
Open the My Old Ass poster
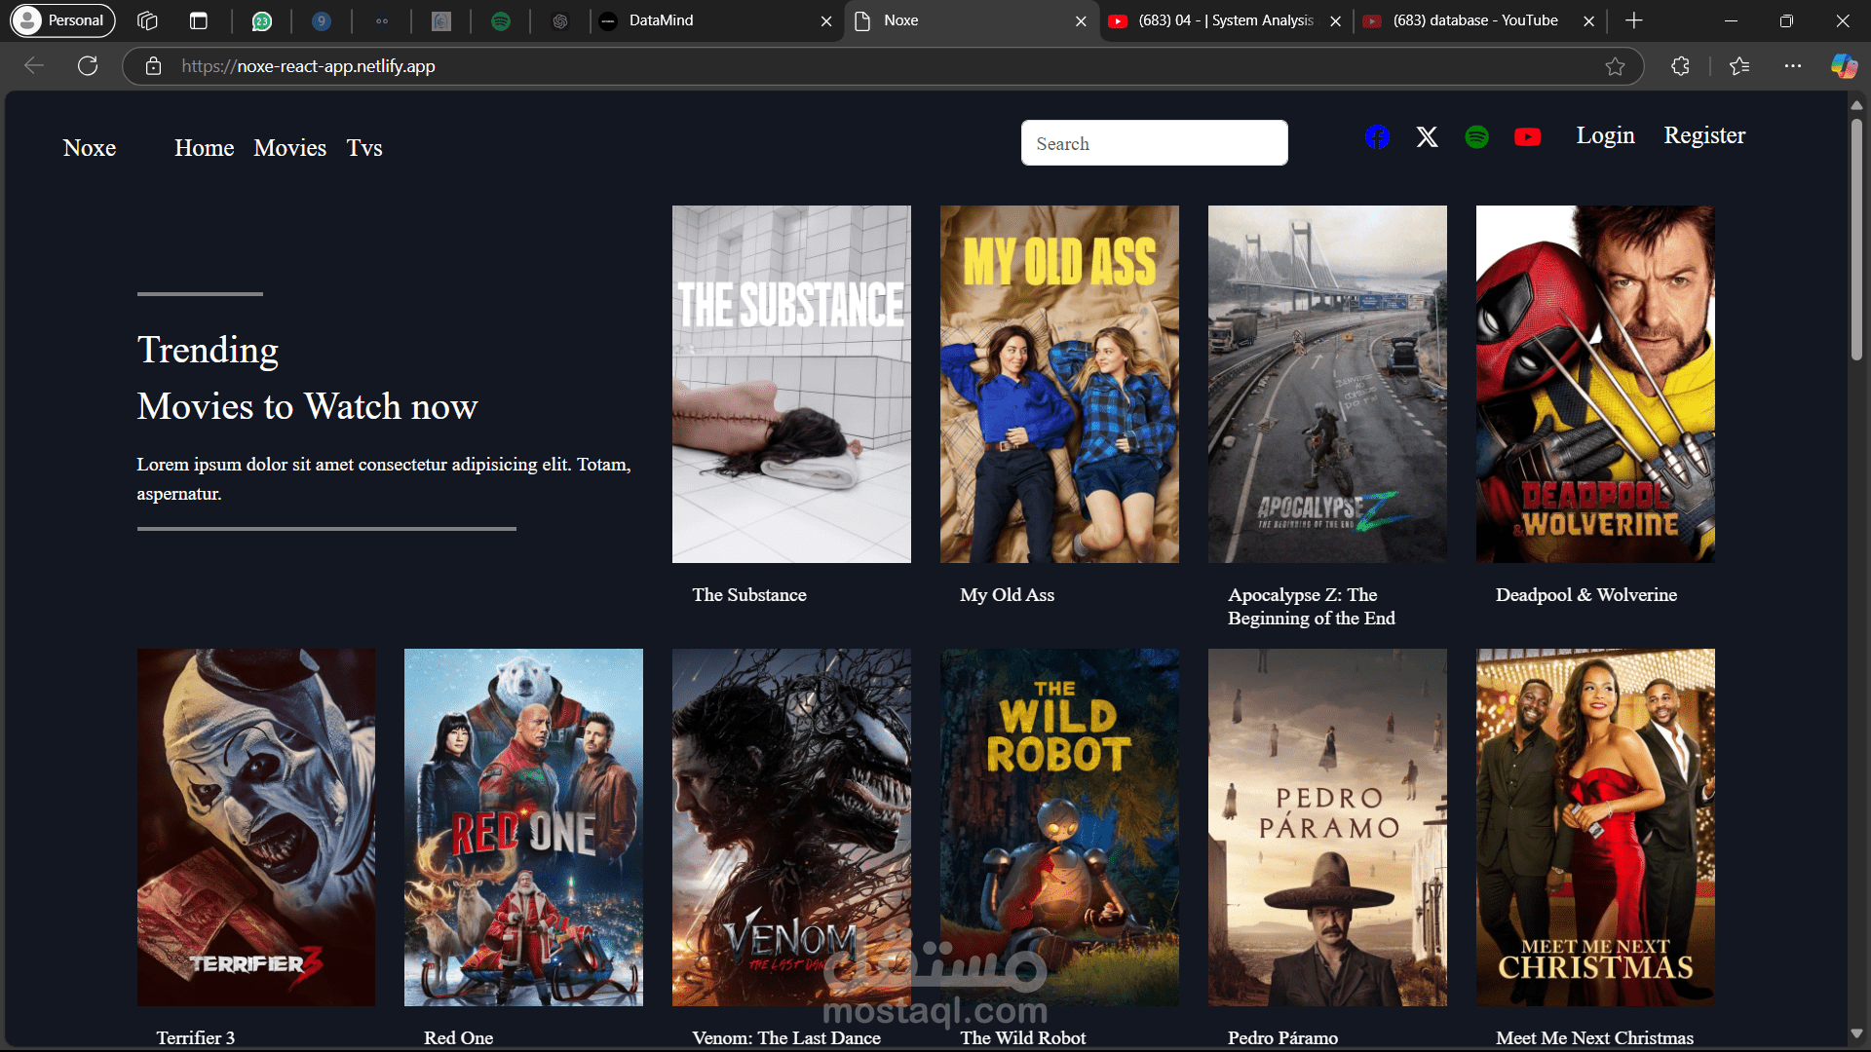[x=1059, y=384]
